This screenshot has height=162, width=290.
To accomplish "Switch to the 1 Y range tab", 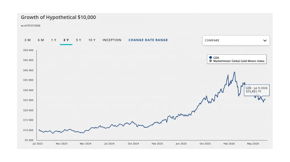I will point(54,40).
